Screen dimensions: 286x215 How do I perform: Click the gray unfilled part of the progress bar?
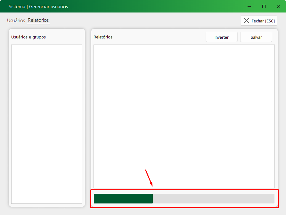pos(213,199)
